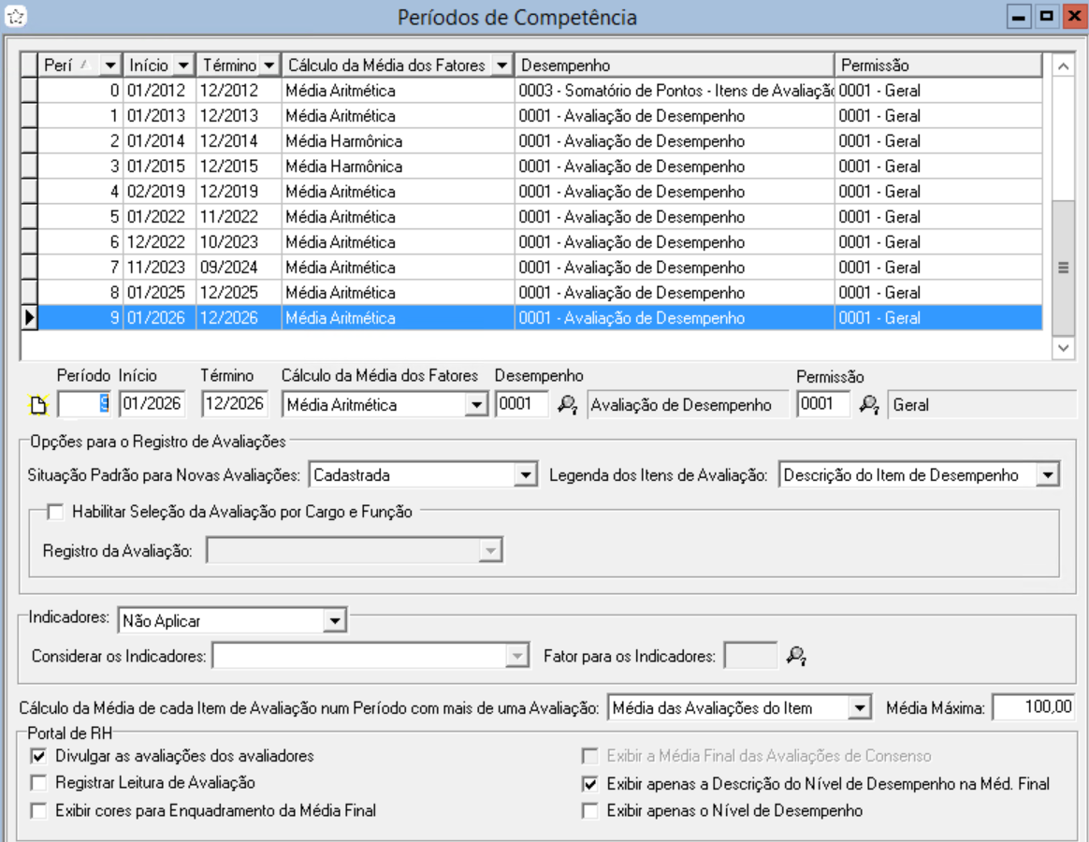Click Fator para os Indicadores search icon
The height and width of the screenshot is (842, 1089).
pos(796,657)
